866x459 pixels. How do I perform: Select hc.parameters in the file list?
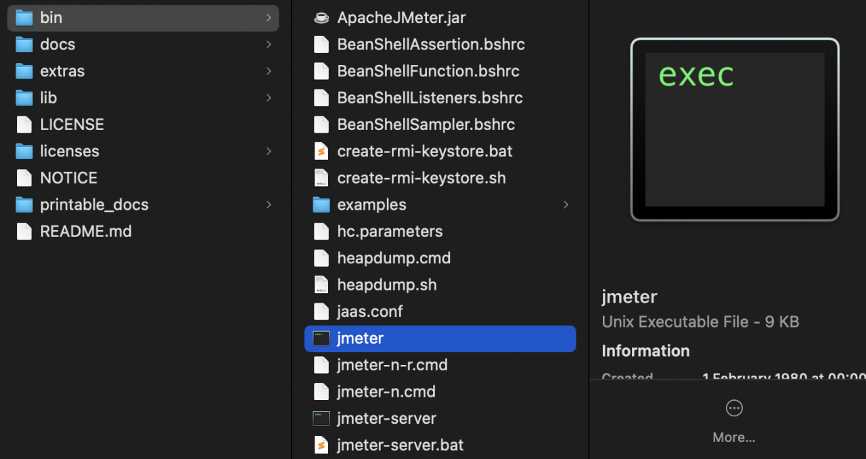[x=390, y=231]
